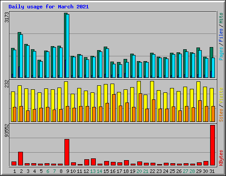226x176 pixels.
Task: Click the day 16 orange sites bar
Action: click(114, 108)
